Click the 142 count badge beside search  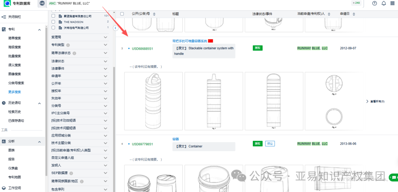[42, 3]
